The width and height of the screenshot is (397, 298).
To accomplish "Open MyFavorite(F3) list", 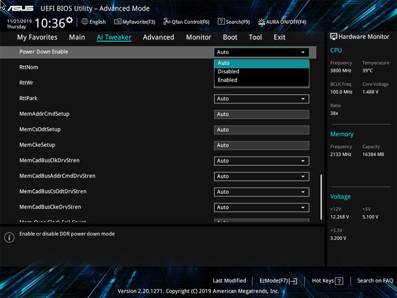I will [x=135, y=22].
